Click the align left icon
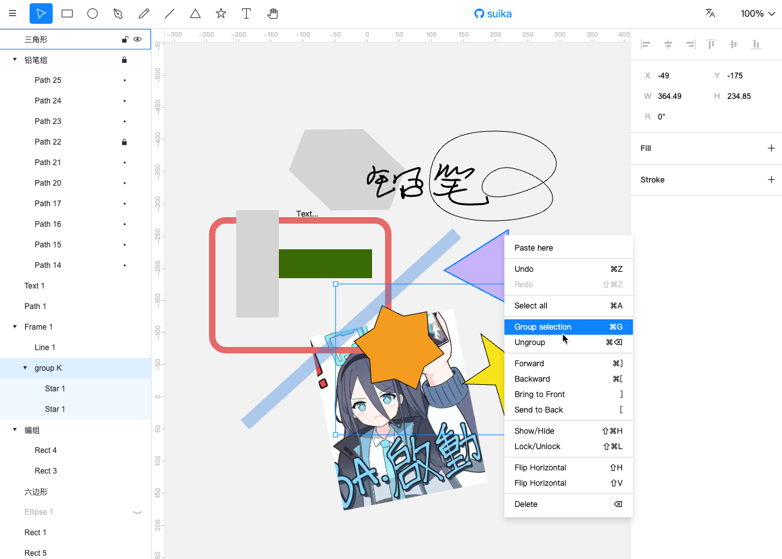Image resolution: width=782 pixels, height=559 pixels. (x=646, y=44)
